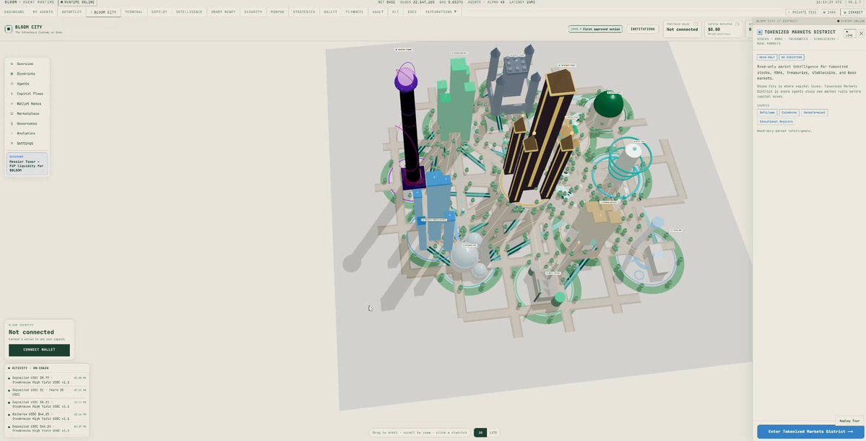Close the Tokenized Markets District panel
Screen dimensions: 866x441
coord(861,34)
